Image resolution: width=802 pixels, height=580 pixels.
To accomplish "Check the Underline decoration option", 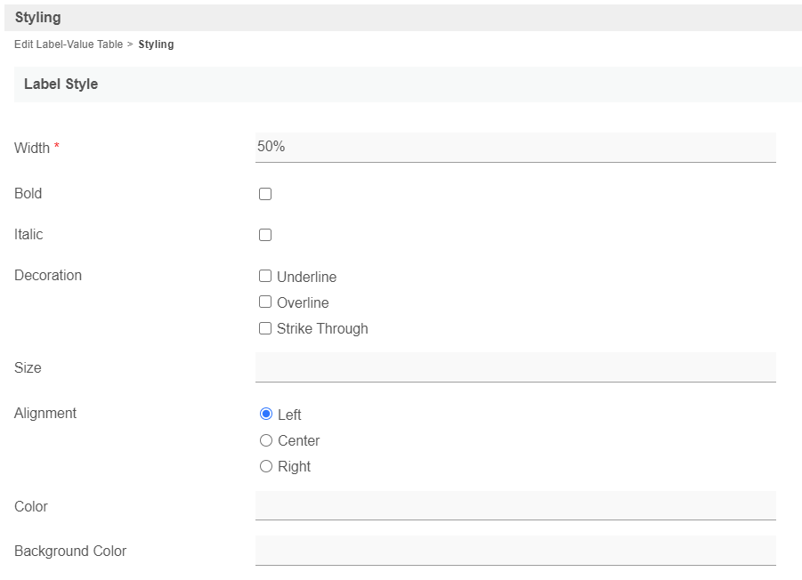I will coord(265,277).
